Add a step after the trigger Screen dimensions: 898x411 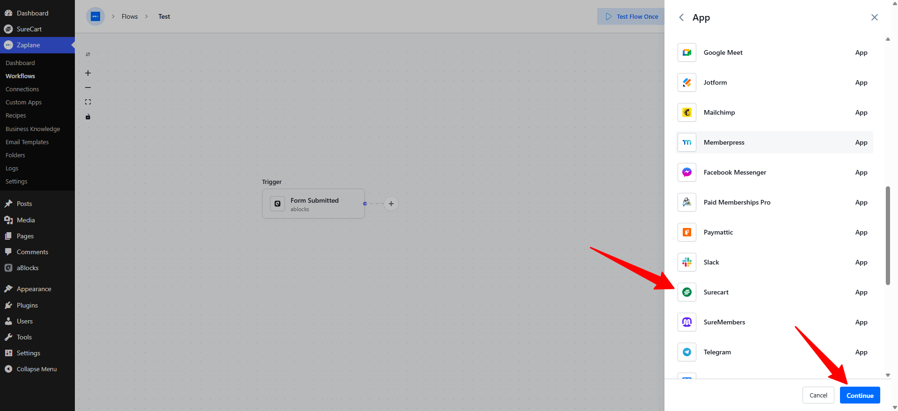coord(391,204)
